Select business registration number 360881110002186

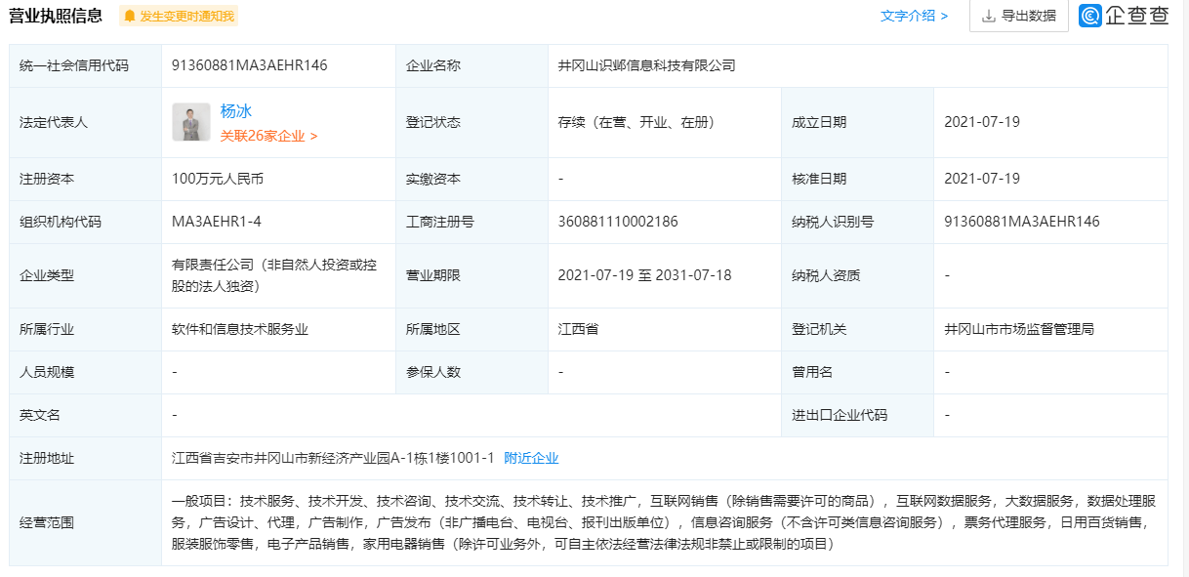click(x=618, y=222)
